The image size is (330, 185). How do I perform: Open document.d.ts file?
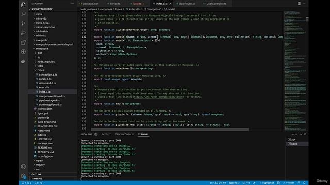(x=47, y=83)
